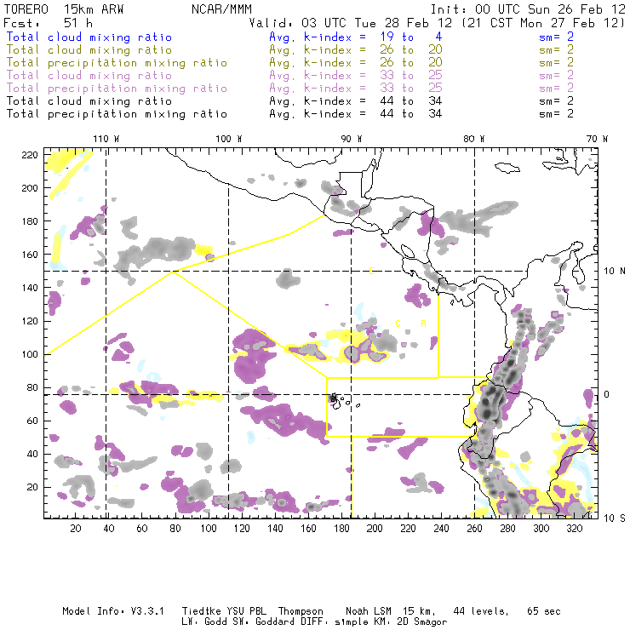This screenshot has height=630, width=630.
Task: Click the '60' tick on the horizontal axis
Action: point(142,529)
